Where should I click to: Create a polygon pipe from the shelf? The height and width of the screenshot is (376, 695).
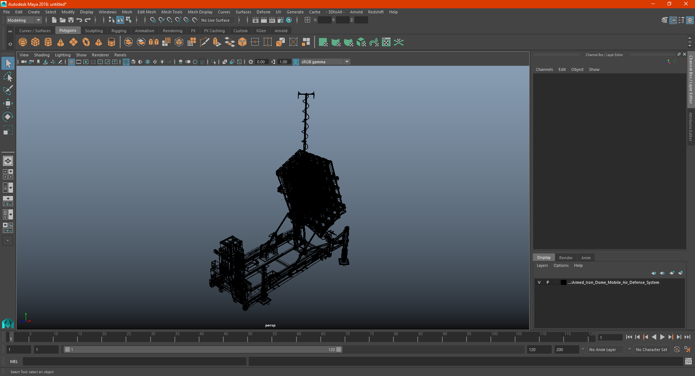tap(111, 42)
